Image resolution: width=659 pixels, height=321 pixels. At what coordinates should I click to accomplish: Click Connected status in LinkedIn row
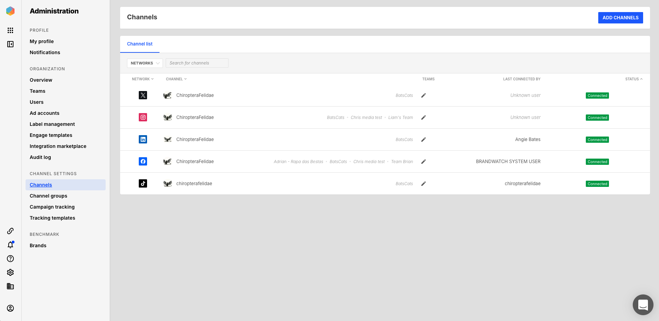coord(597,140)
